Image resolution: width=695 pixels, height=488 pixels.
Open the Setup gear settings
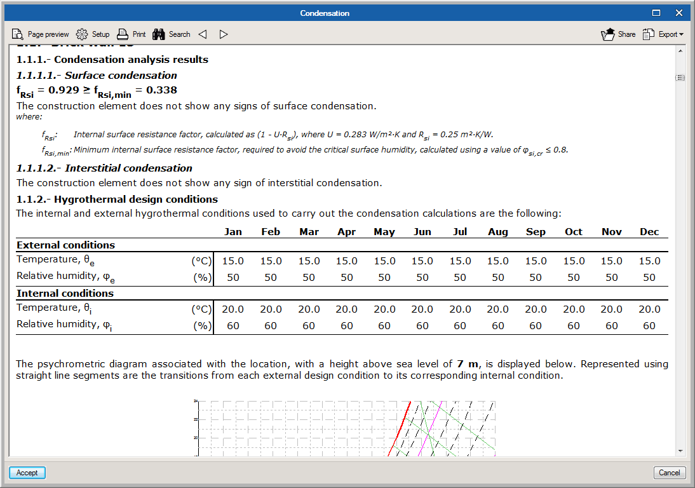click(93, 34)
